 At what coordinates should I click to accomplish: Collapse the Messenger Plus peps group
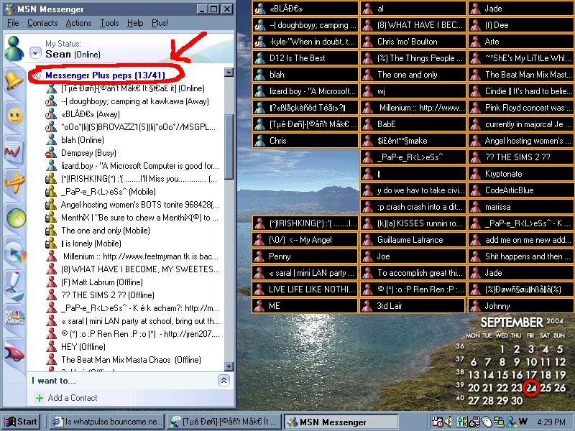37,75
